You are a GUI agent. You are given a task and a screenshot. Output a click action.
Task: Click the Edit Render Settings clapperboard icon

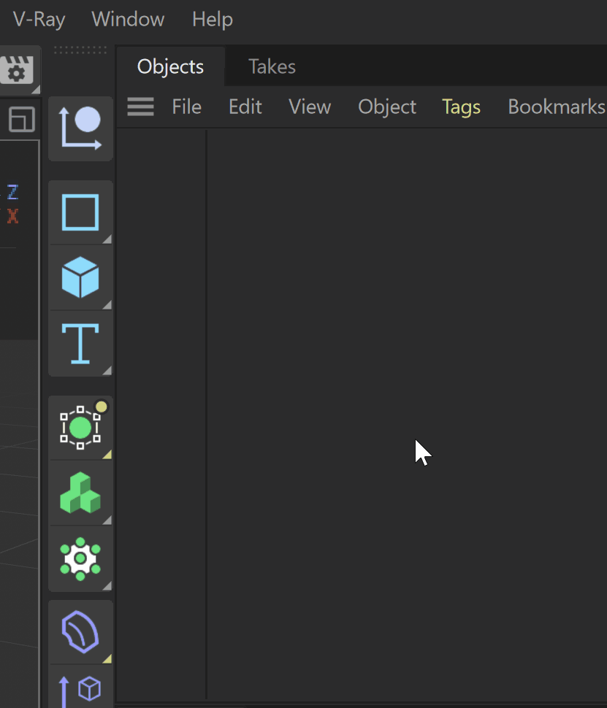point(17,69)
